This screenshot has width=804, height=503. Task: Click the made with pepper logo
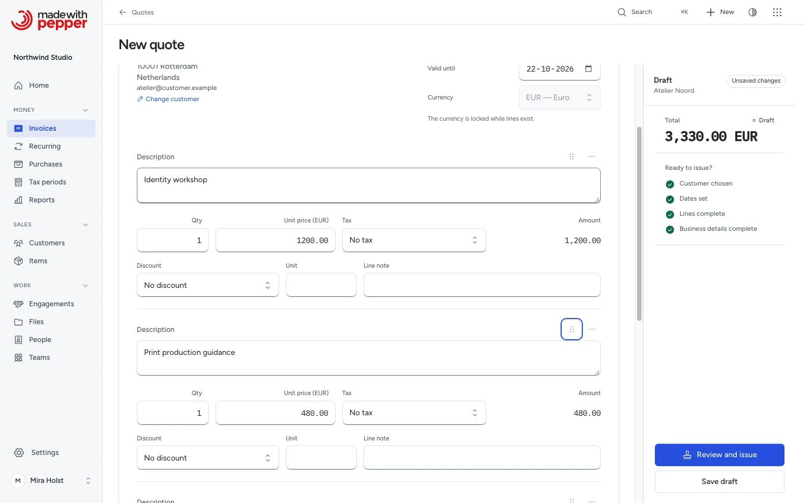tap(49, 20)
